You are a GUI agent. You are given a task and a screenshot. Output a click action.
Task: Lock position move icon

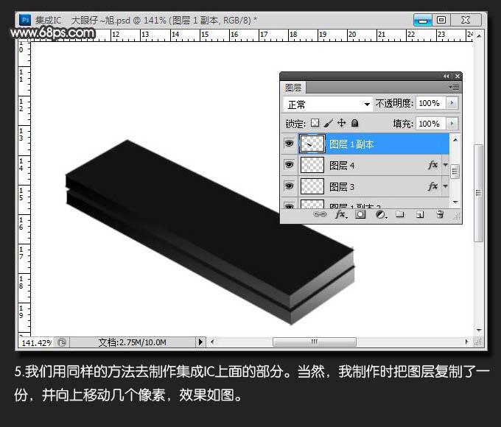point(342,123)
